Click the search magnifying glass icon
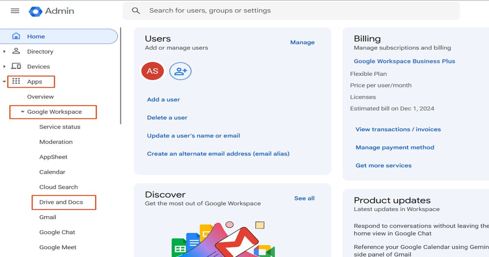 tap(136, 11)
